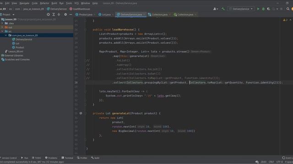
Task: Open Build tool window
Action: [95, 158]
